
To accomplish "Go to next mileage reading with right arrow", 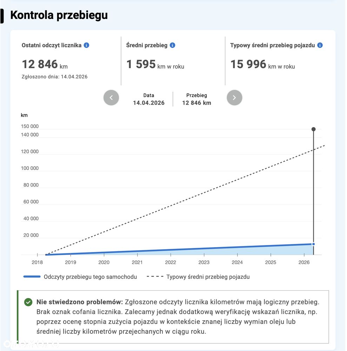I will (234, 98).
